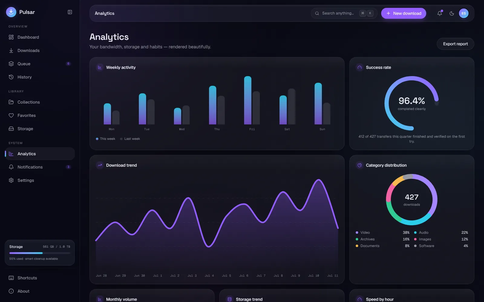The image size is (484, 302).
Task: Toggle the Last week legend series
Action: pyautogui.click(x=130, y=139)
